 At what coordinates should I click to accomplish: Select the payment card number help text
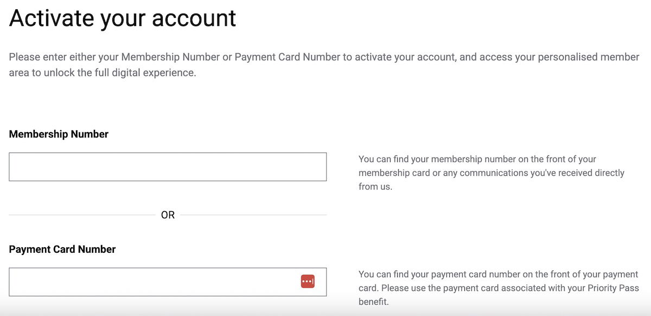[x=499, y=288]
